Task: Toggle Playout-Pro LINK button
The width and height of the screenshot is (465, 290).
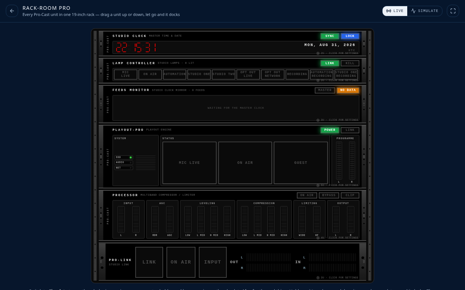Action: [350, 130]
